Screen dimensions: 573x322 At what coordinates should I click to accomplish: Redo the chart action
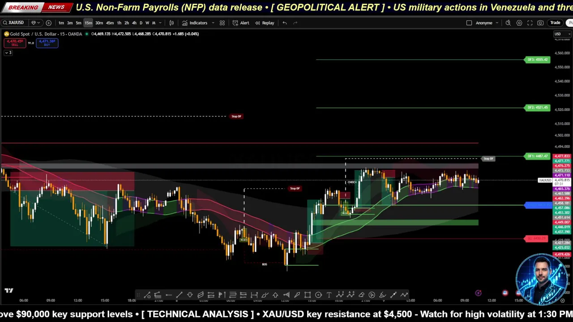pos(295,23)
